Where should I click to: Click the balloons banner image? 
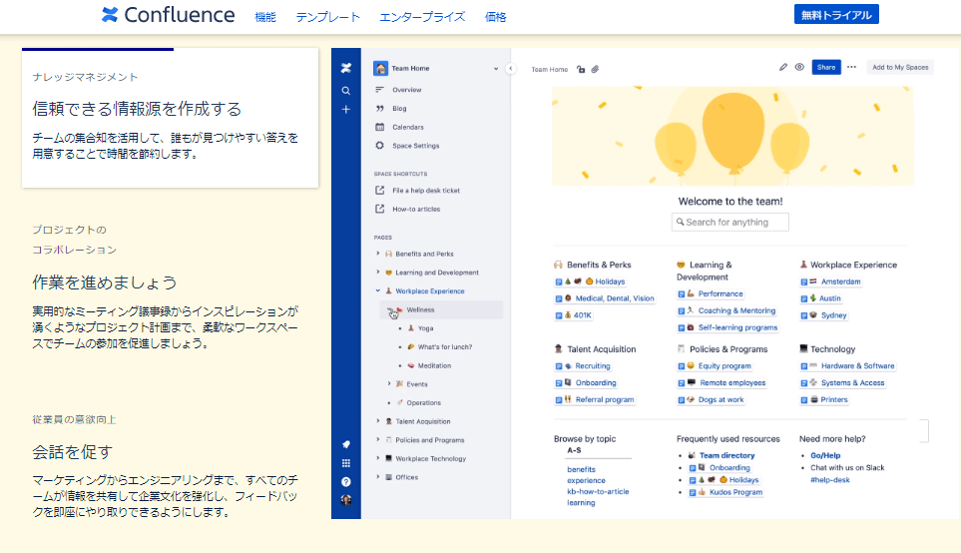[732, 136]
